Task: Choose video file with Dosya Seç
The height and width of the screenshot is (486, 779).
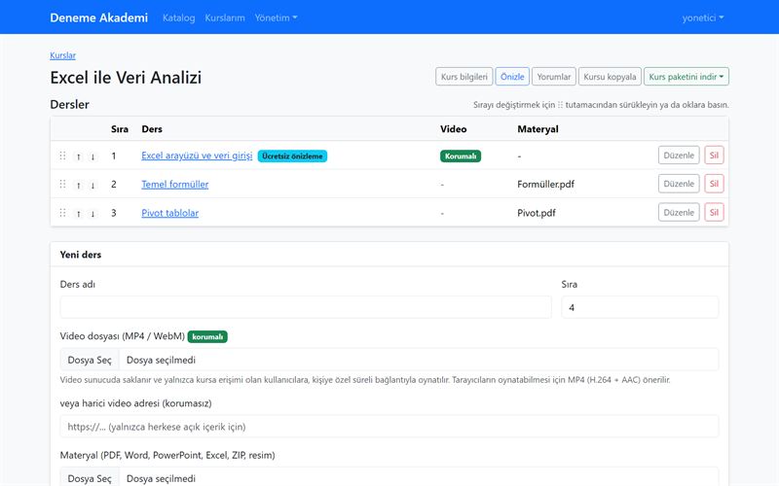Action: pyautogui.click(x=90, y=360)
